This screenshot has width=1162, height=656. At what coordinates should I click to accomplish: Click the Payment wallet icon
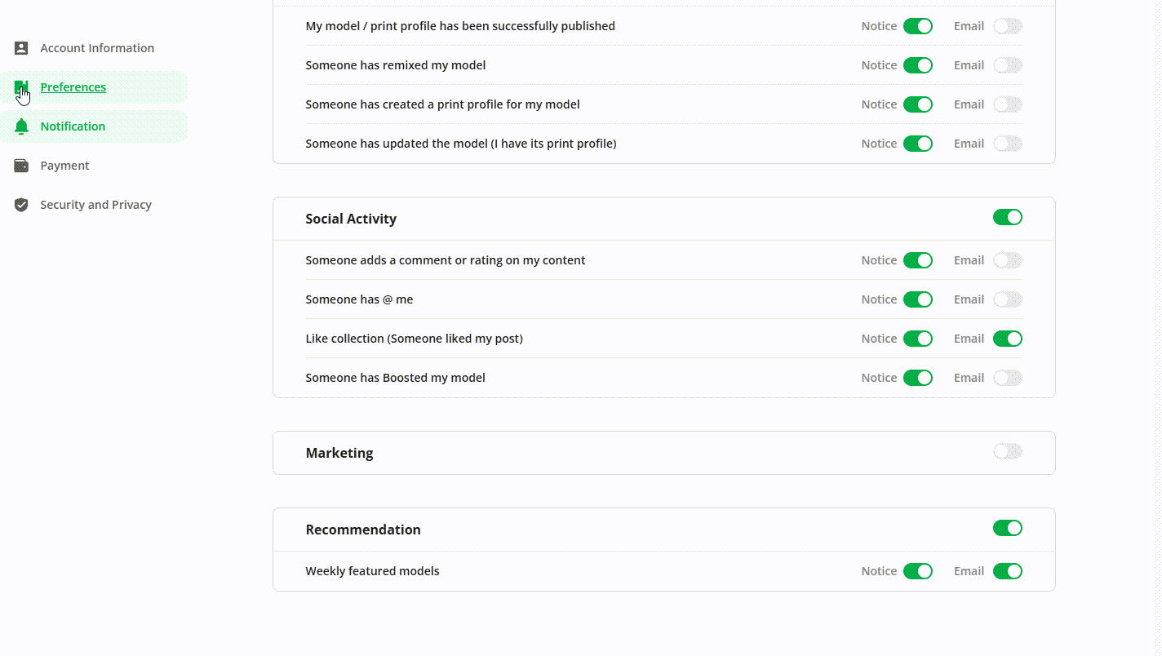click(21, 166)
